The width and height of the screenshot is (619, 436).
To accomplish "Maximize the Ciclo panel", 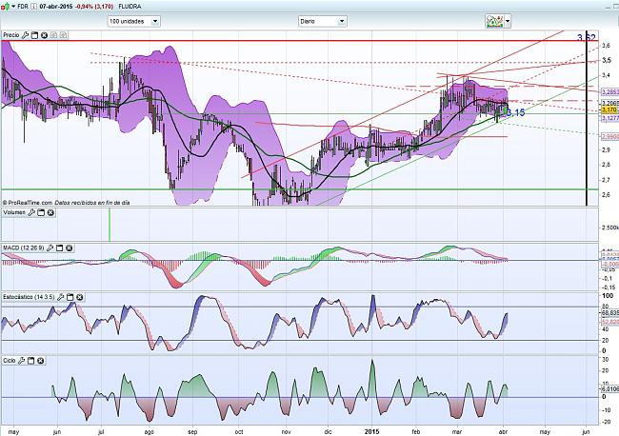I will coord(30,361).
